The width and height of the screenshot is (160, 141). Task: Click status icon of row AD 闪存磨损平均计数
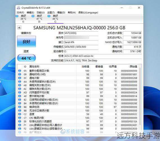(20, 92)
